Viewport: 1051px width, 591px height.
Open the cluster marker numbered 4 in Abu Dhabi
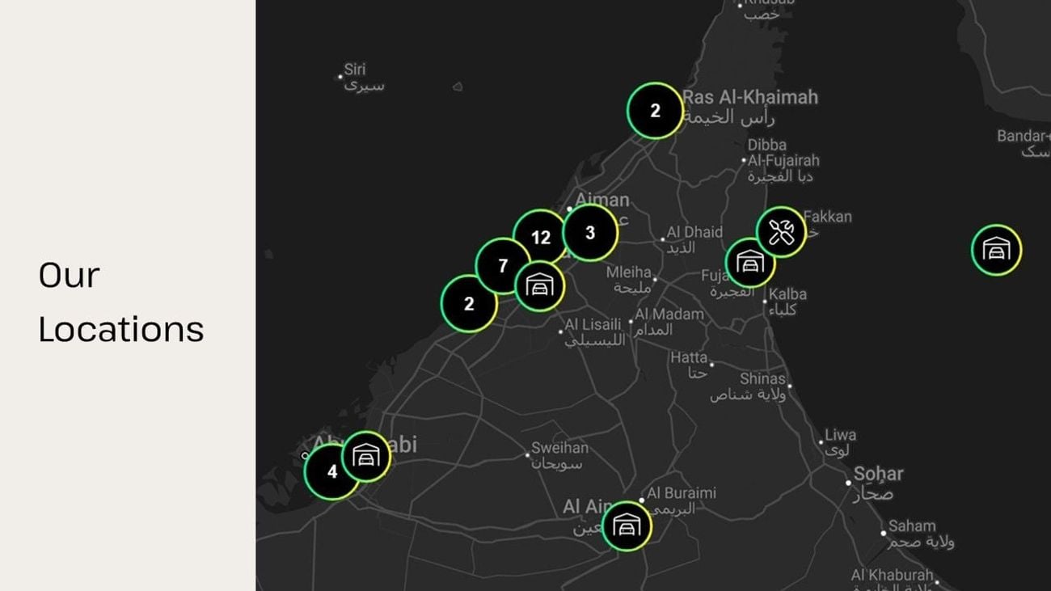(331, 471)
